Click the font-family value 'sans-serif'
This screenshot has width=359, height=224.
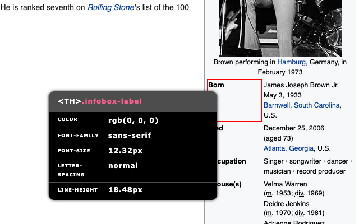coord(130,136)
